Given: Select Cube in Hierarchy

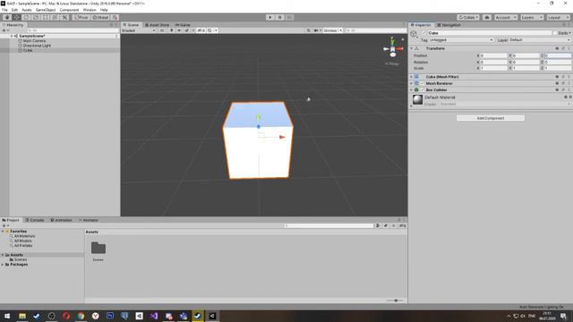Looking at the screenshot, I should (28, 50).
